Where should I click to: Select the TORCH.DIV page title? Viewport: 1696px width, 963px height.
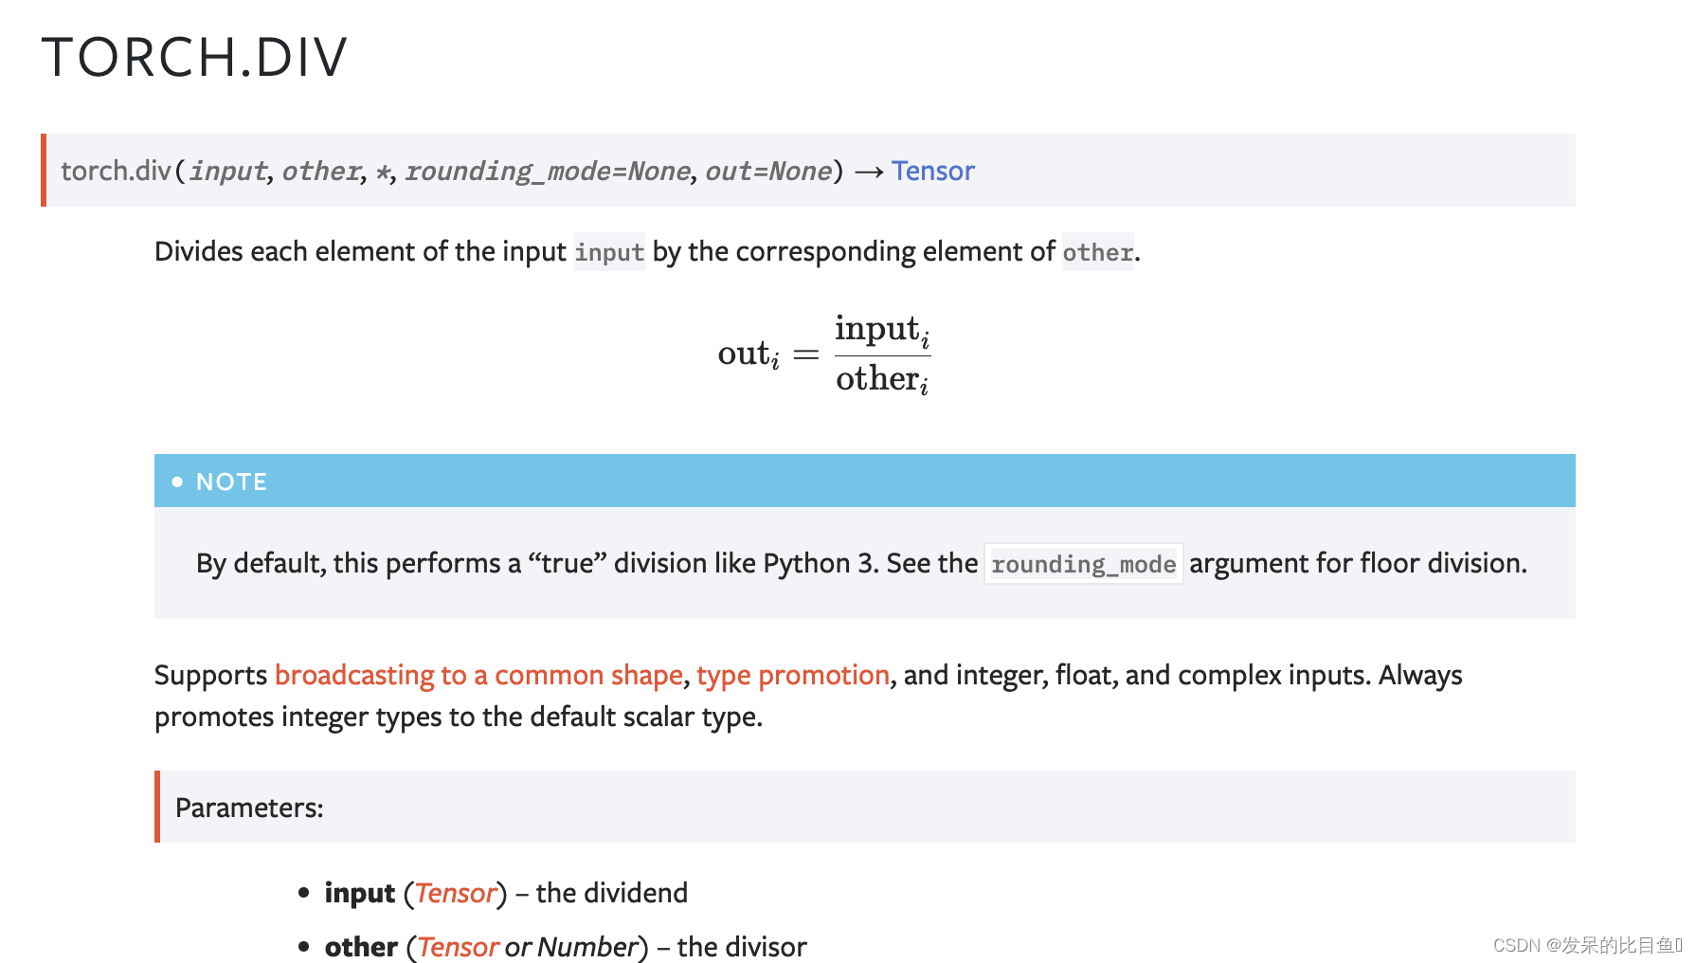click(x=193, y=57)
